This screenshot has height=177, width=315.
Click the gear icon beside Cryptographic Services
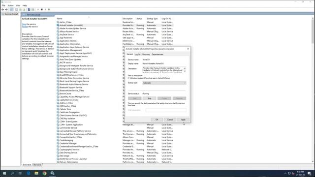click(58, 149)
